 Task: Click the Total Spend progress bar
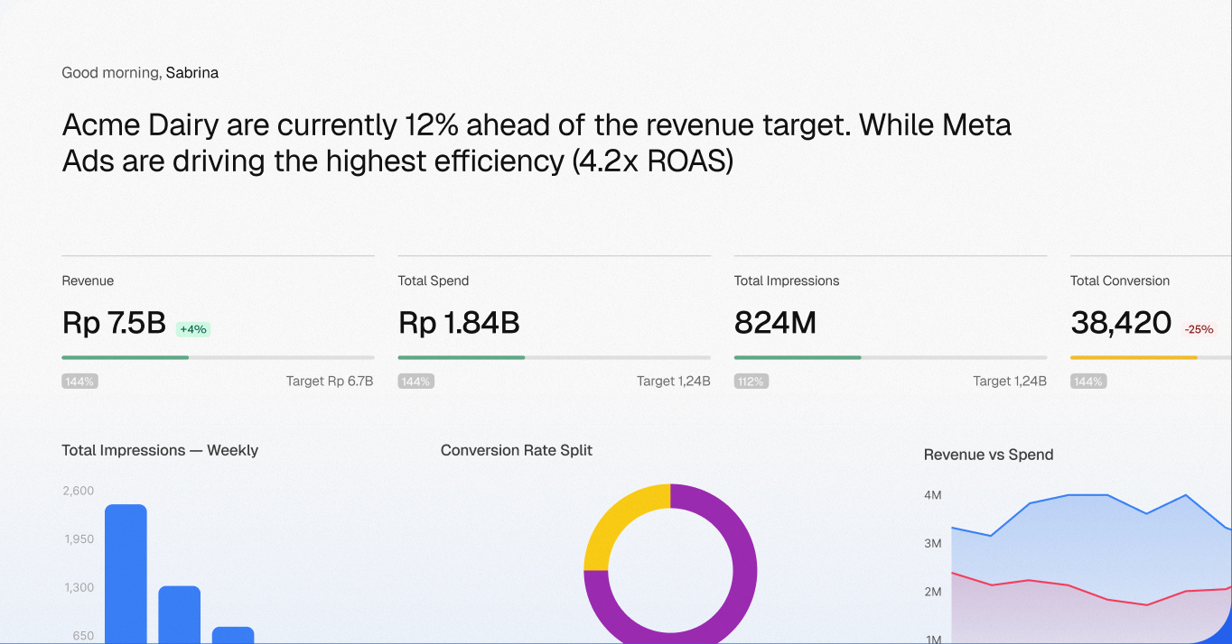tap(554, 357)
